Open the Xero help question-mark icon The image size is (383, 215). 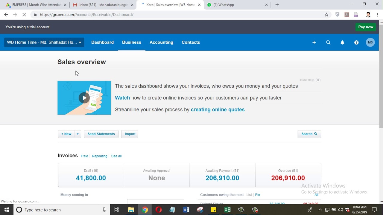click(x=356, y=42)
